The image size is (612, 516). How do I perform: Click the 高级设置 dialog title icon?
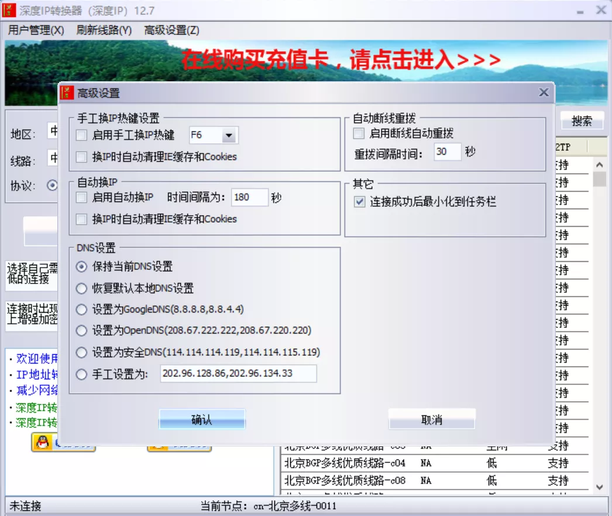(x=67, y=93)
